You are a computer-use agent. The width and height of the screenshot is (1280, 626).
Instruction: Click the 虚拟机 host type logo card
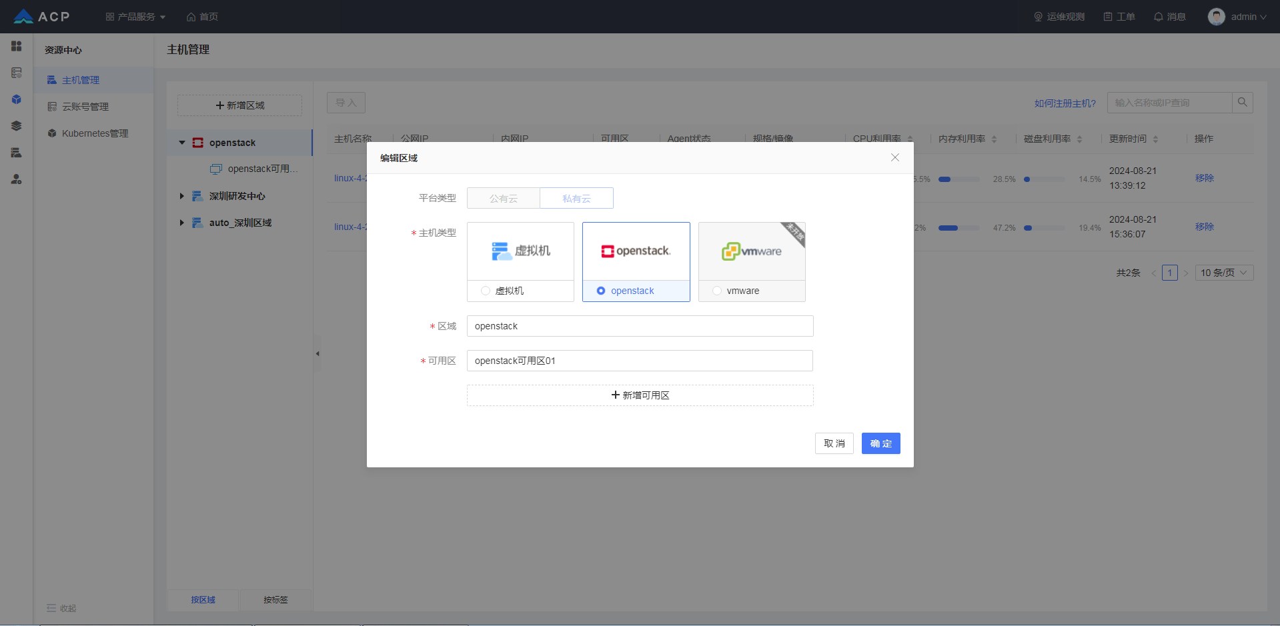point(520,251)
